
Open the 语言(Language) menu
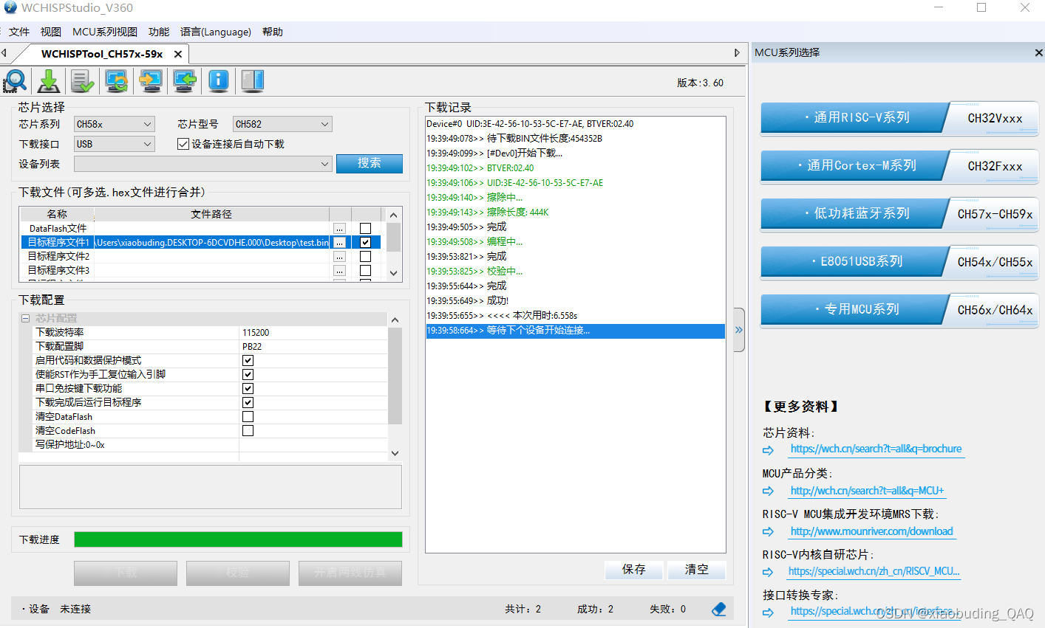click(216, 32)
